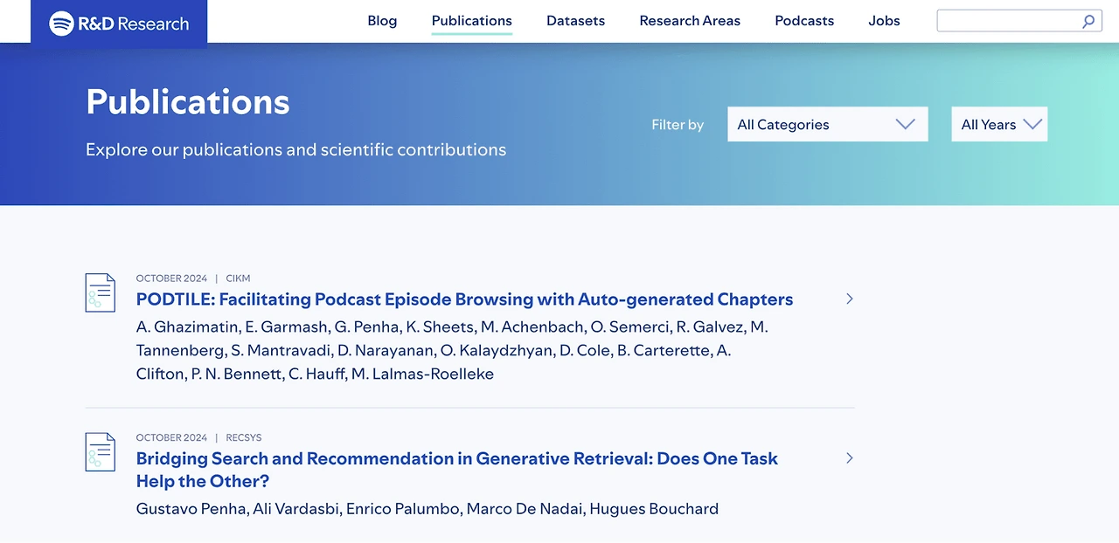Open the Datasets navigation item
Image resolution: width=1119 pixels, height=543 pixels.
[x=575, y=21]
